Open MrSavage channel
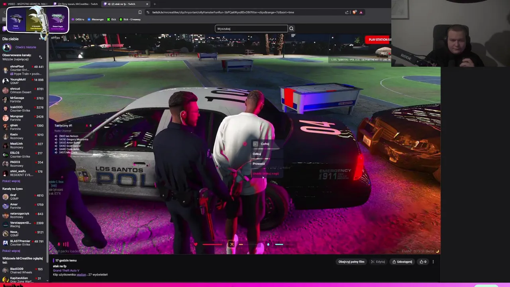Viewport: 510px width, 287px height. 24,100
